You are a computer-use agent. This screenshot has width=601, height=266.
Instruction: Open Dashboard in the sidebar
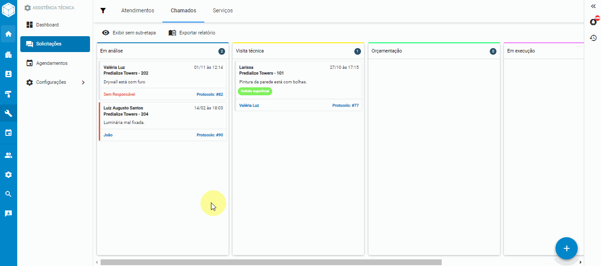(x=47, y=25)
